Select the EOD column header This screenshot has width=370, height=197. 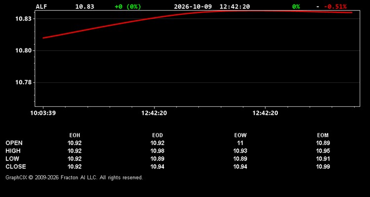click(157, 135)
